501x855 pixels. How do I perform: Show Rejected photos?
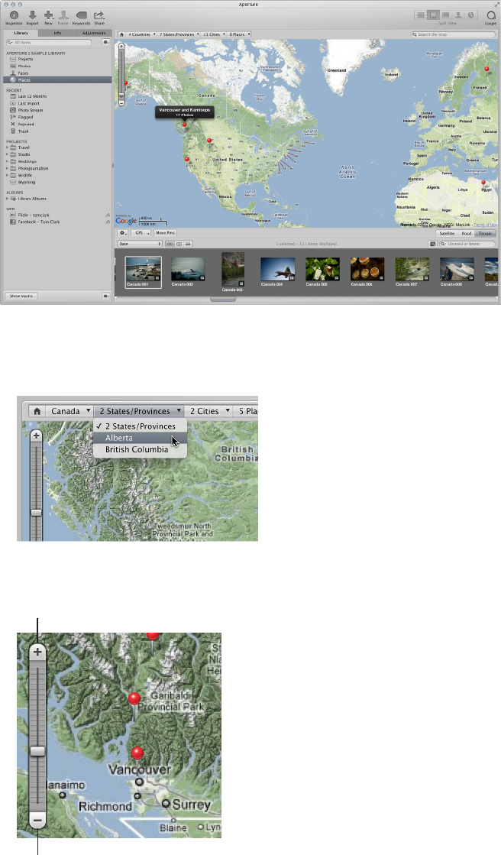point(26,125)
